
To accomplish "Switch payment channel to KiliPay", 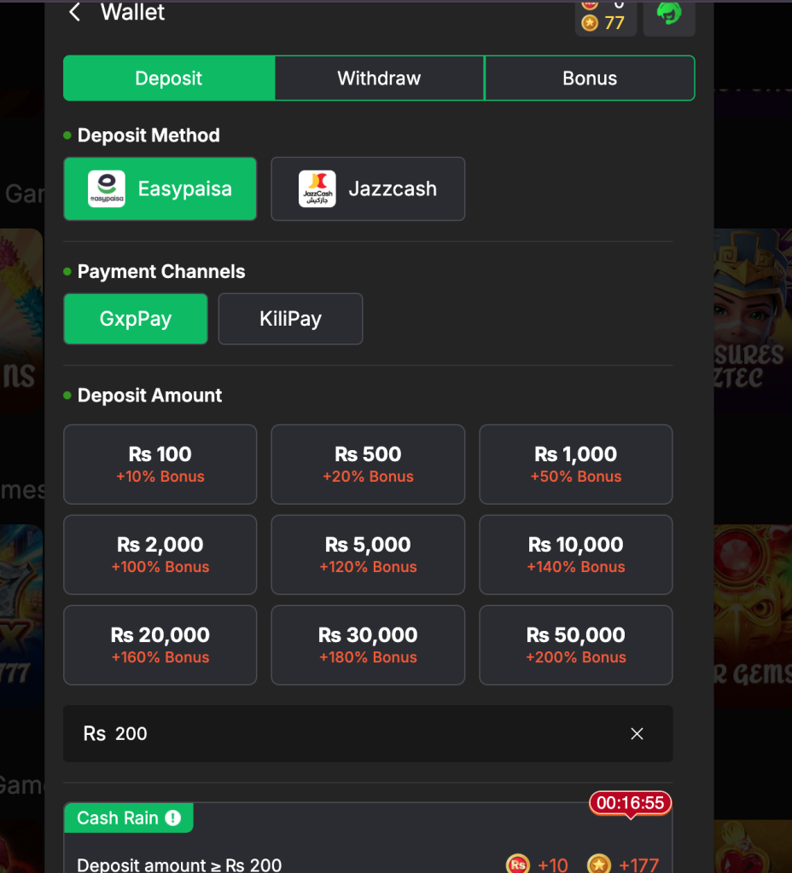I will coord(290,319).
